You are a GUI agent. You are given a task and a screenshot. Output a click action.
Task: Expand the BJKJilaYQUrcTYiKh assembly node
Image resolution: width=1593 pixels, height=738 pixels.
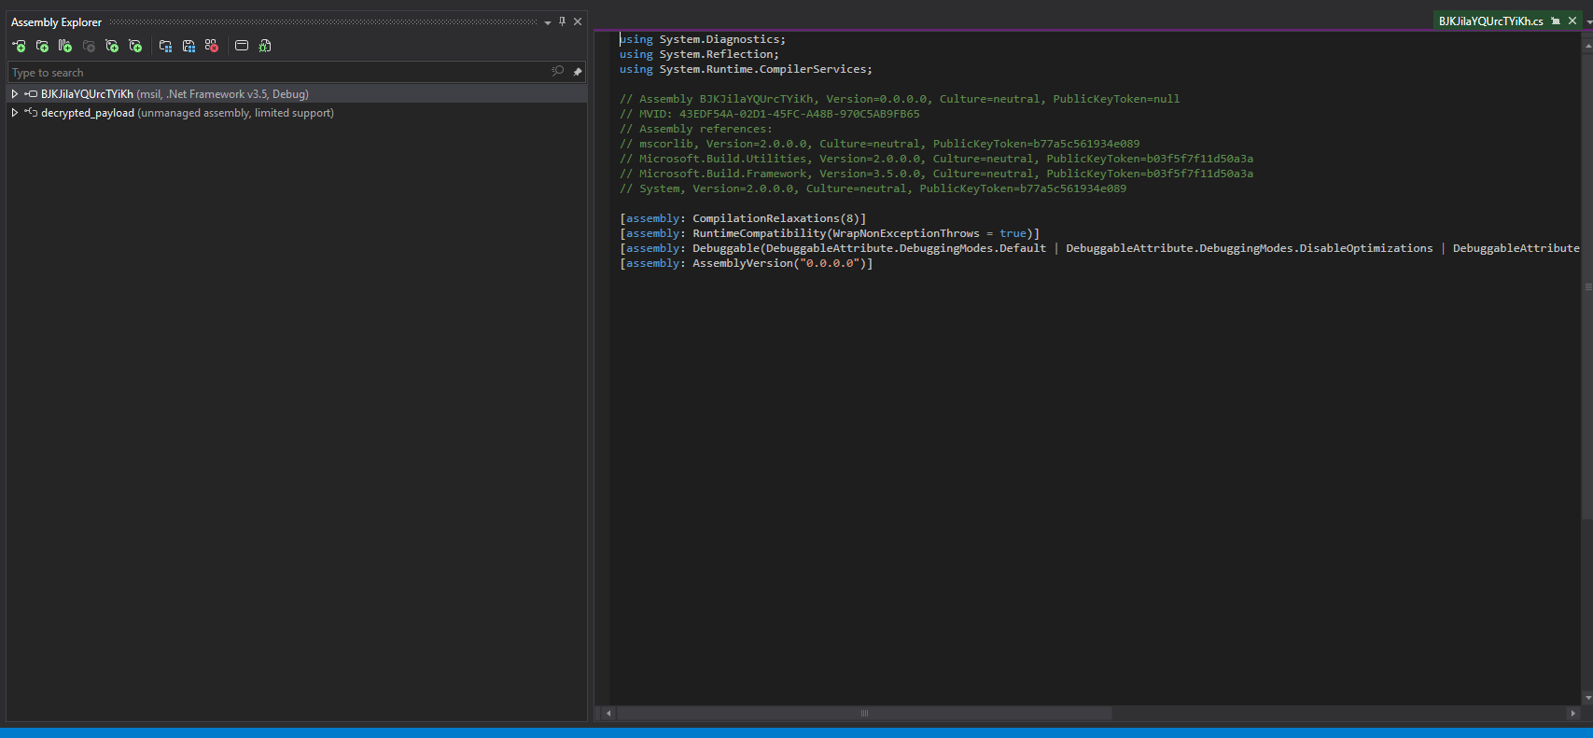click(15, 94)
